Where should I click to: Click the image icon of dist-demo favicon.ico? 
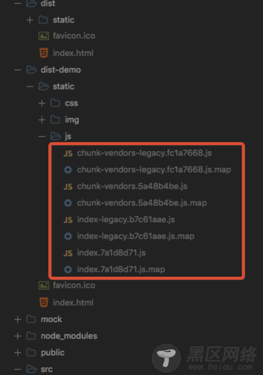click(x=44, y=285)
